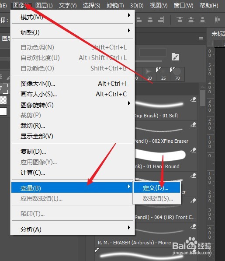
Task: Open the brush panel flyout menu icon
Action: 201,39
